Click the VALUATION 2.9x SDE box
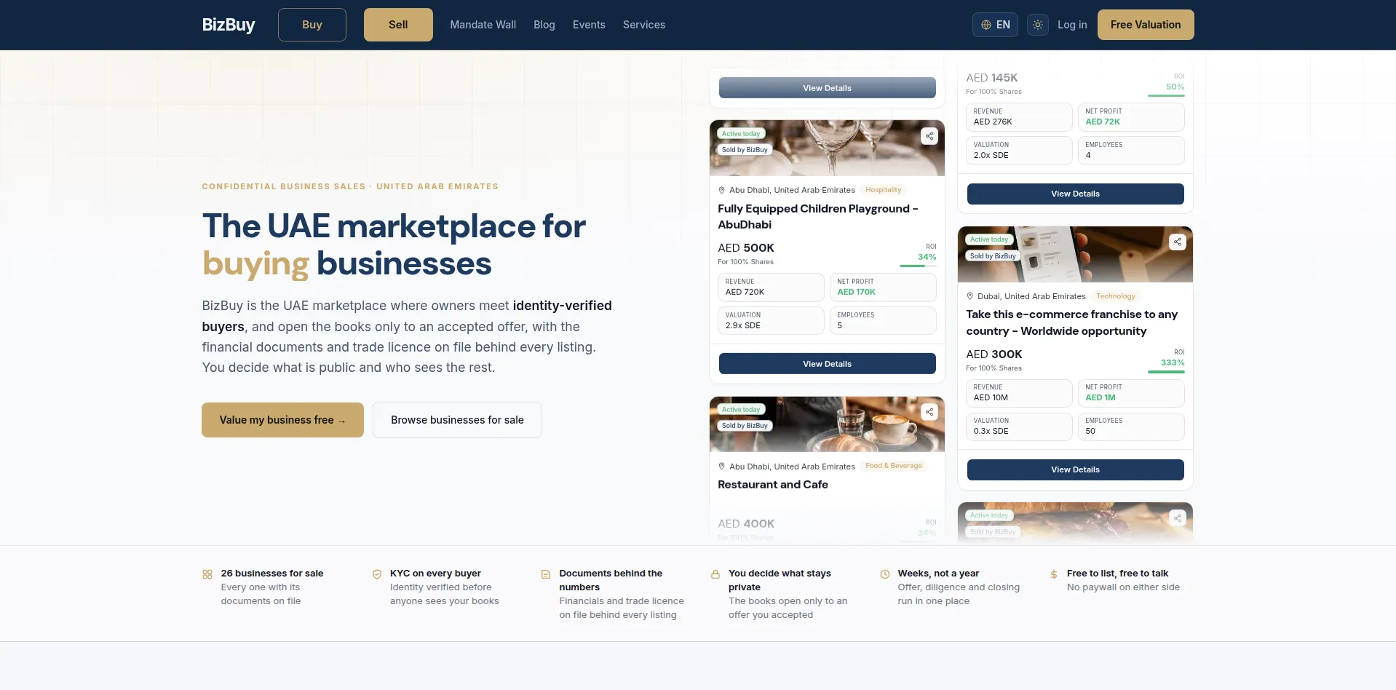1396x690 pixels. pos(771,321)
